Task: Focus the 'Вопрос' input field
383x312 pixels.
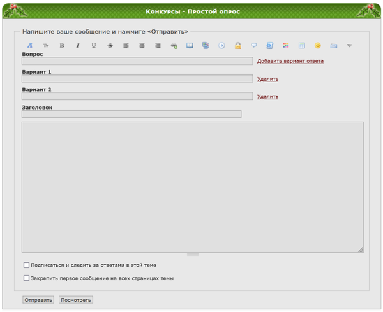Action: [x=137, y=61]
